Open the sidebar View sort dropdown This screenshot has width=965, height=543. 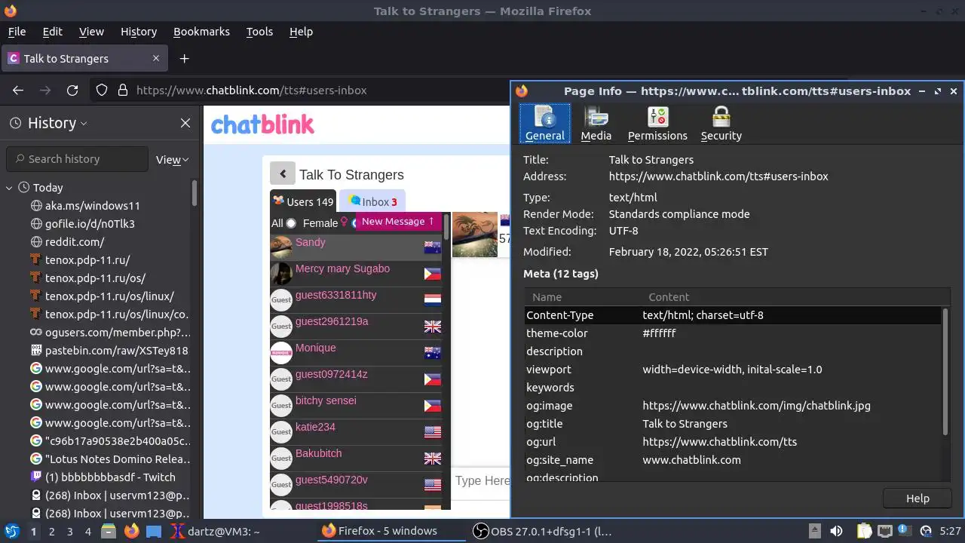coord(172,159)
